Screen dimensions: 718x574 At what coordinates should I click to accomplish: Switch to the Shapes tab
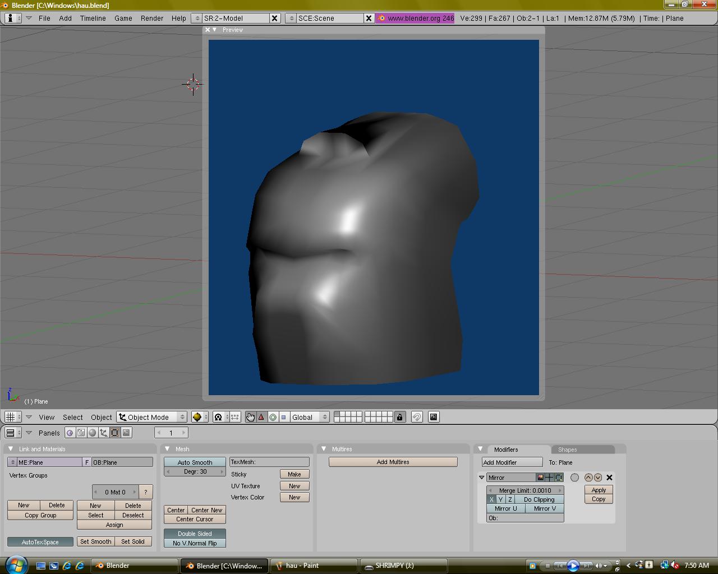tap(567, 450)
